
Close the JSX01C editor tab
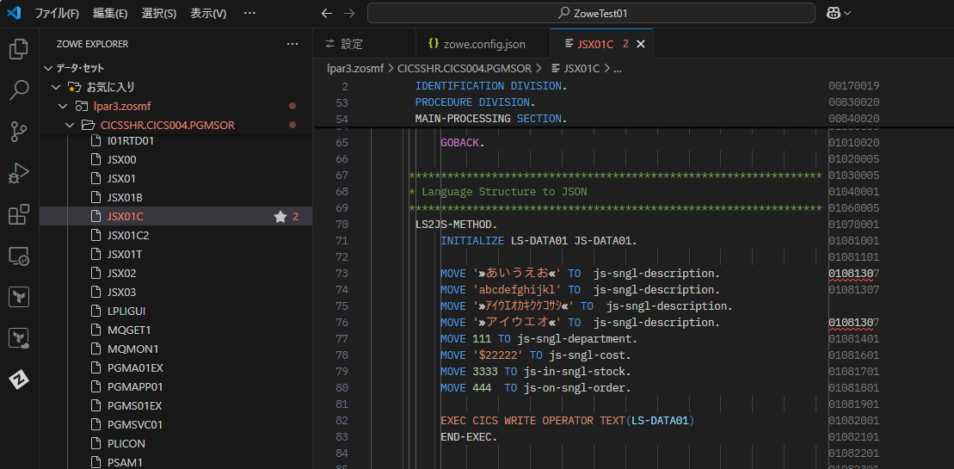click(640, 44)
